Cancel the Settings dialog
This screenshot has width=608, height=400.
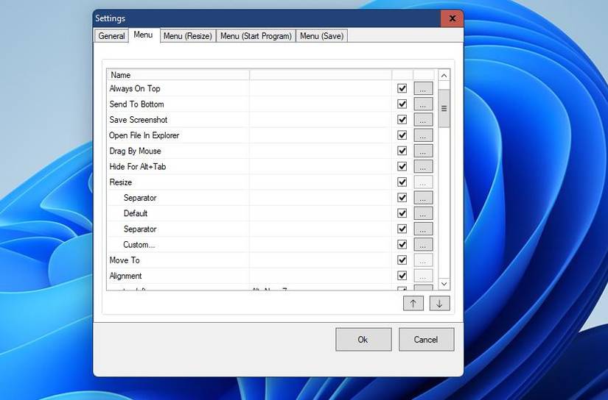pyautogui.click(x=426, y=340)
